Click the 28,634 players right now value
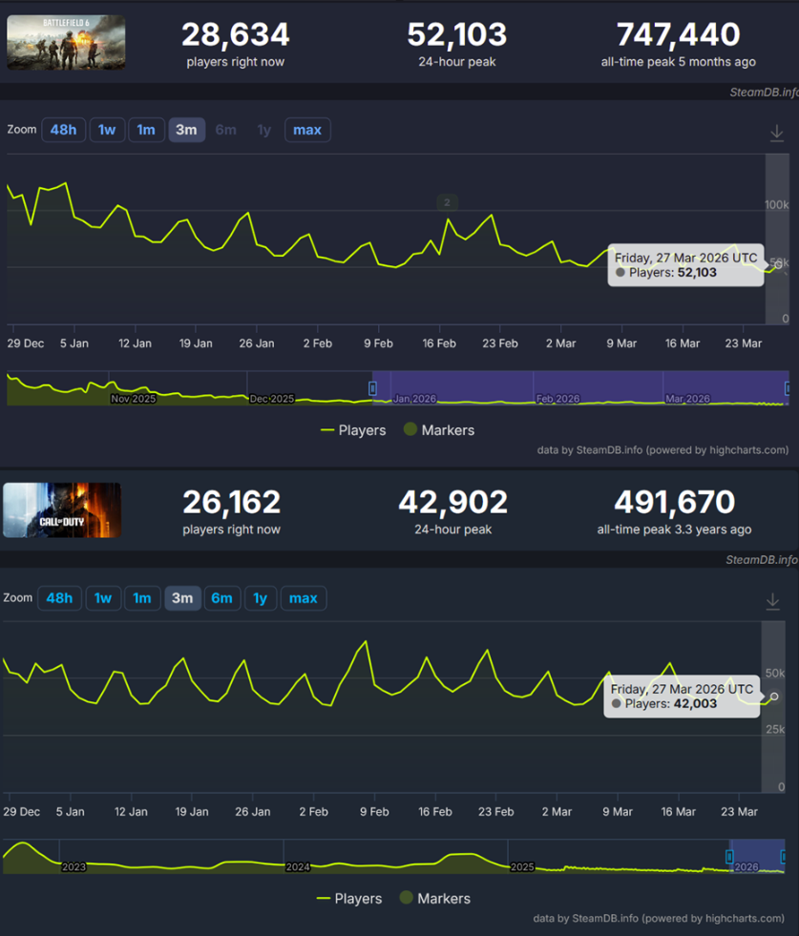The image size is (799, 936). 235,34
